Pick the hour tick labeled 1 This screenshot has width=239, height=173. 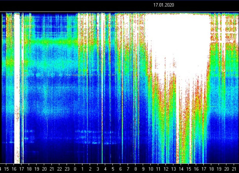click(82, 169)
